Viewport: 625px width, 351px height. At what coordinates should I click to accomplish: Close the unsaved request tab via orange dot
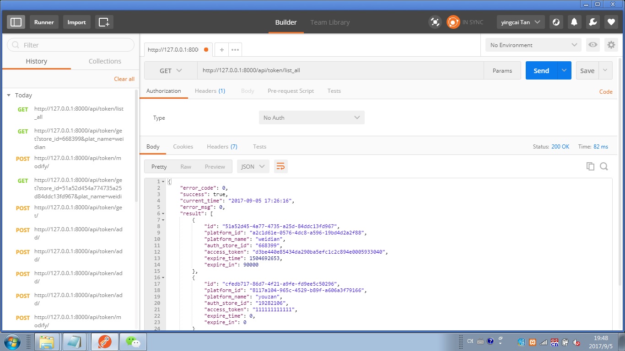click(206, 49)
